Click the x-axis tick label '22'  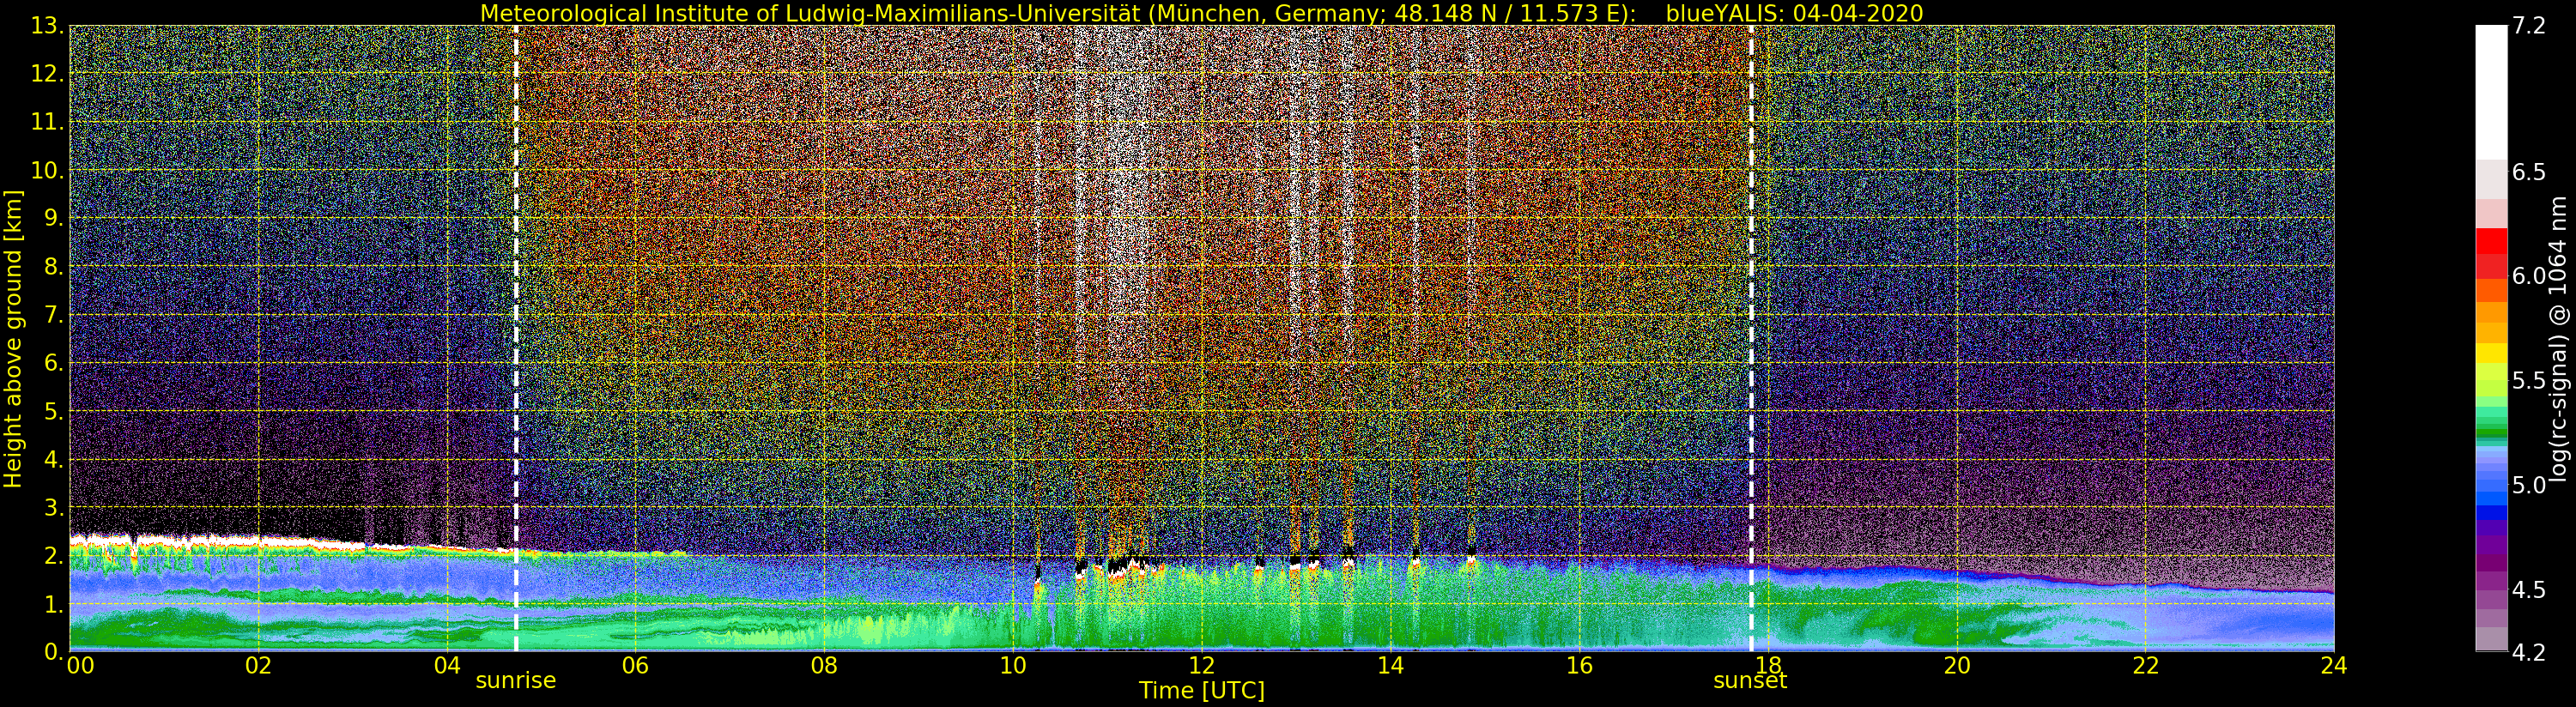pos(2145,666)
